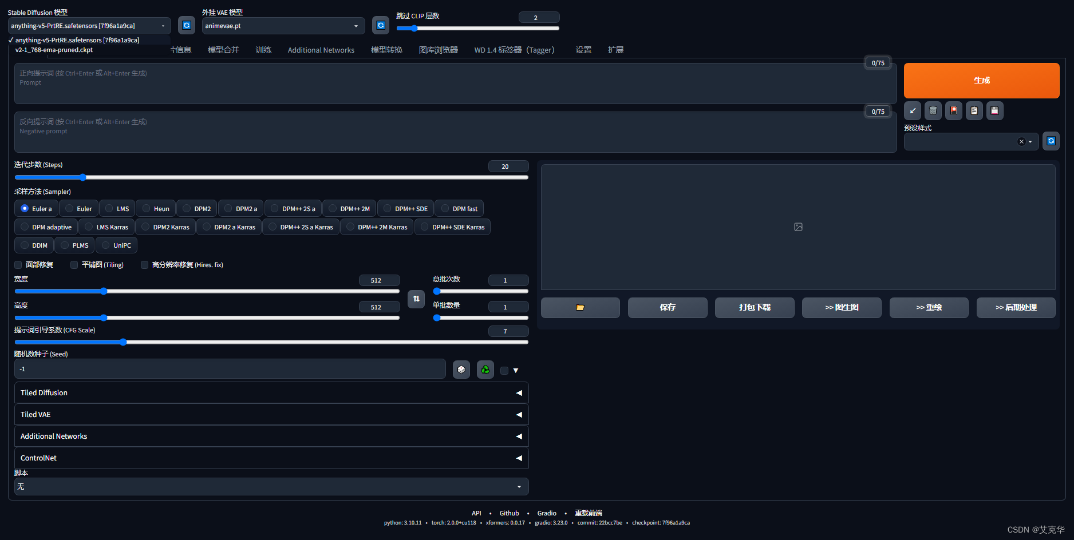Select the UniPC sampler
Viewport: 1074px width, 540px height.
coord(117,245)
